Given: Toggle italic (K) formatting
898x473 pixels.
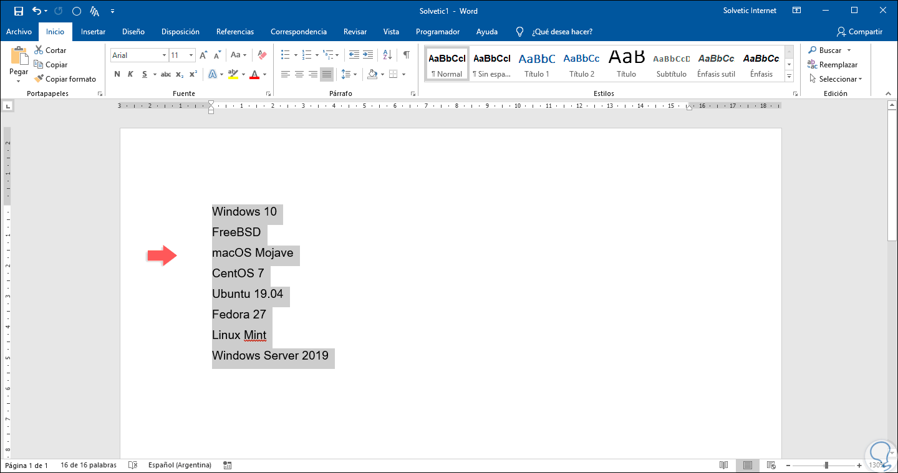Looking at the screenshot, I should point(130,74).
